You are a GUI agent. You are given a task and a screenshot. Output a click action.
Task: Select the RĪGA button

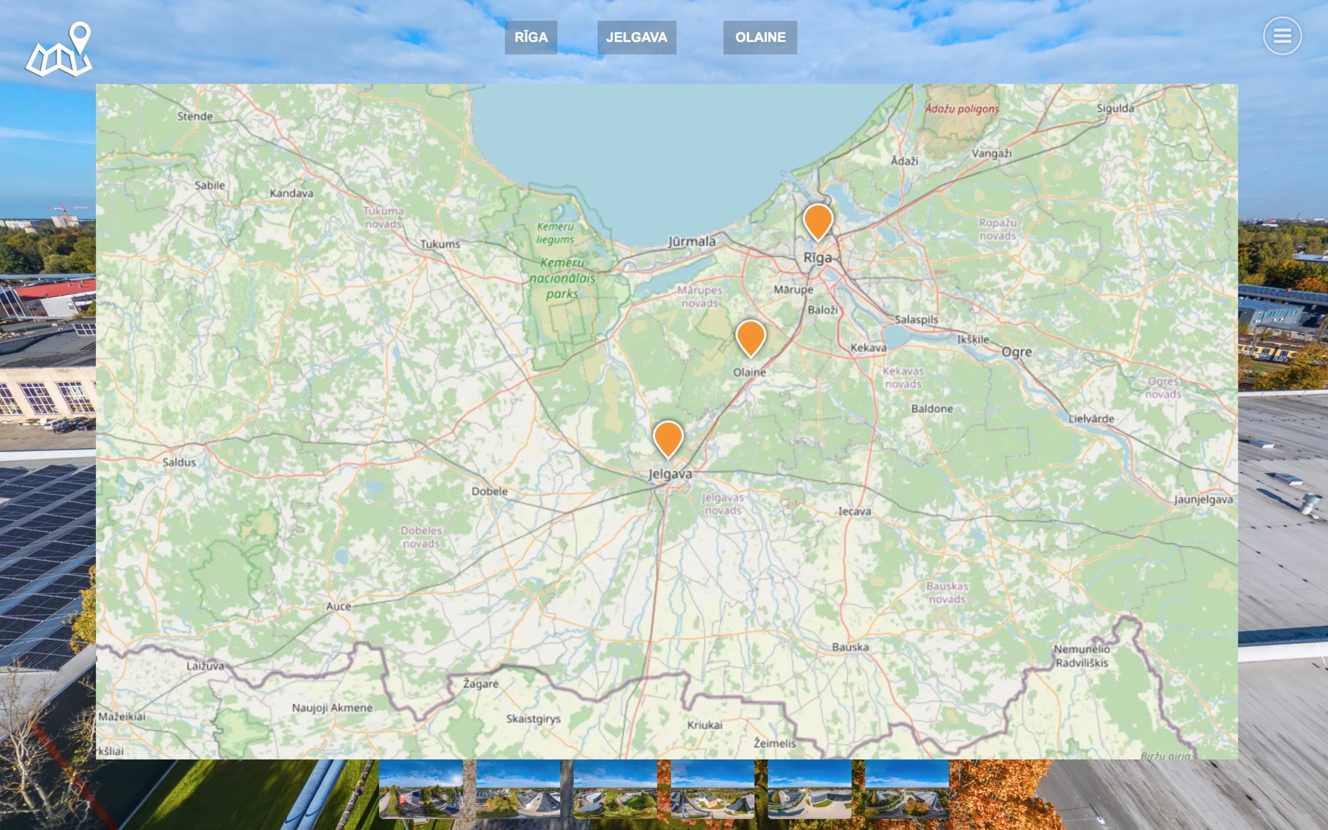[x=531, y=37]
